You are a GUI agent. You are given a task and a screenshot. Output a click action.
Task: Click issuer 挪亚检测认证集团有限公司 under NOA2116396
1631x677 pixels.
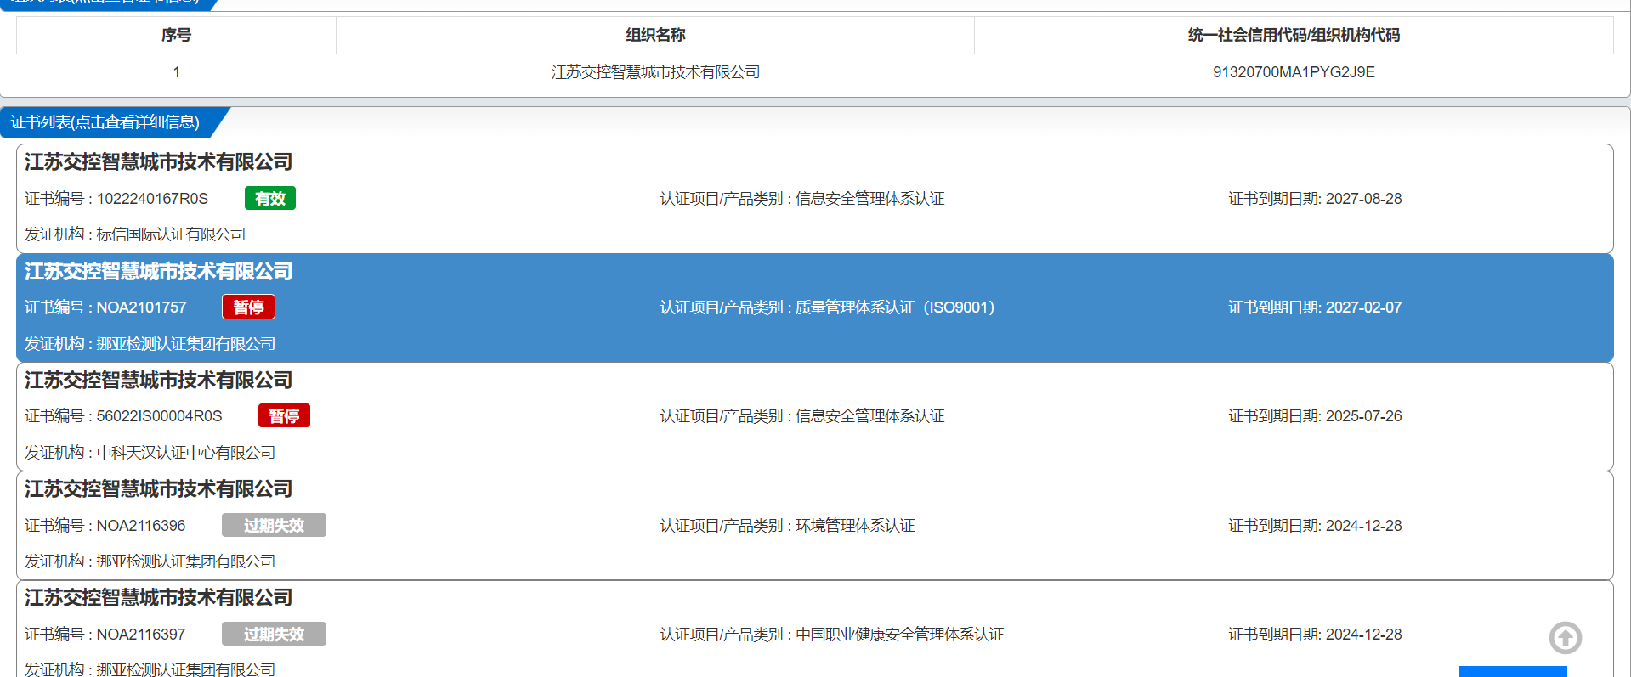point(186,561)
